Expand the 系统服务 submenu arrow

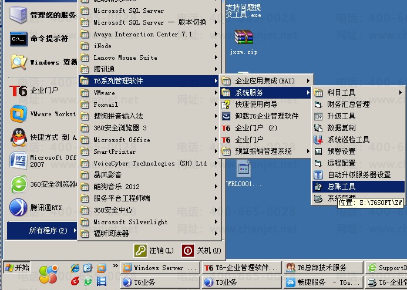pos(308,93)
